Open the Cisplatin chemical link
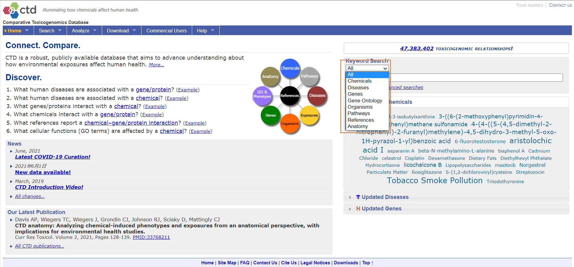This screenshot has width=574, height=267. pyautogui.click(x=414, y=158)
